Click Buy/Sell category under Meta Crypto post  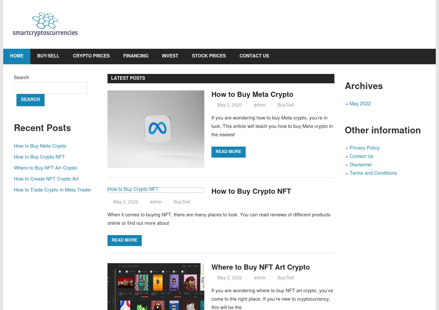pyautogui.click(x=286, y=105)
